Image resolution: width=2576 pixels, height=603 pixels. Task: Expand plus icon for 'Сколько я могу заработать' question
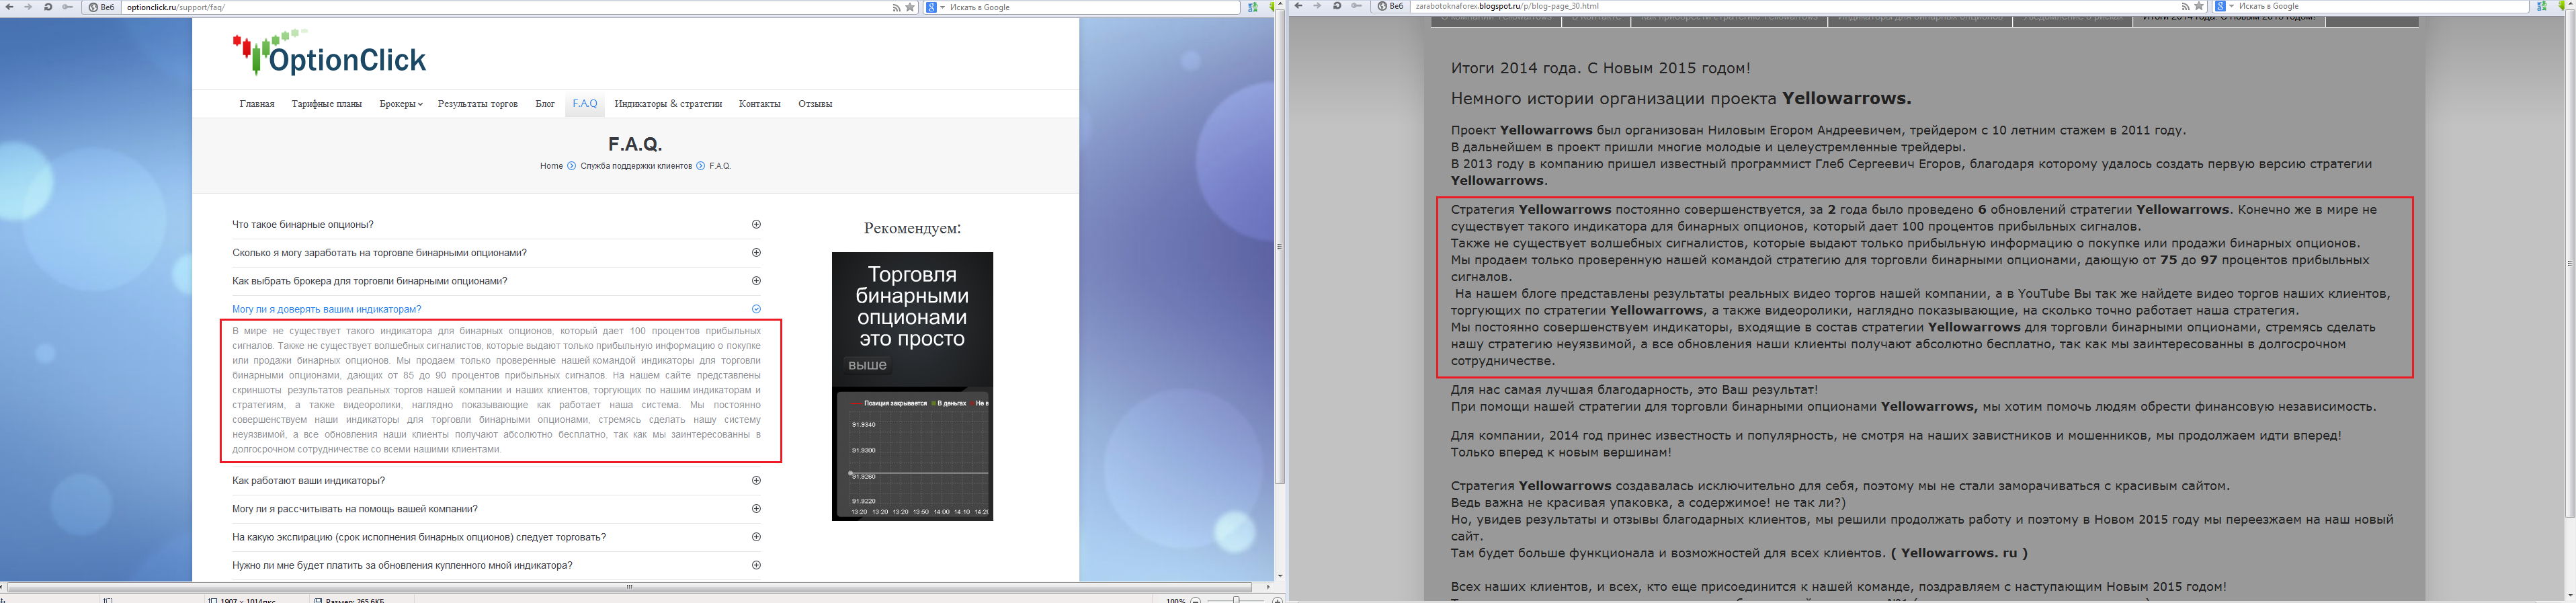pyautogui.click(x=756, y=252)
